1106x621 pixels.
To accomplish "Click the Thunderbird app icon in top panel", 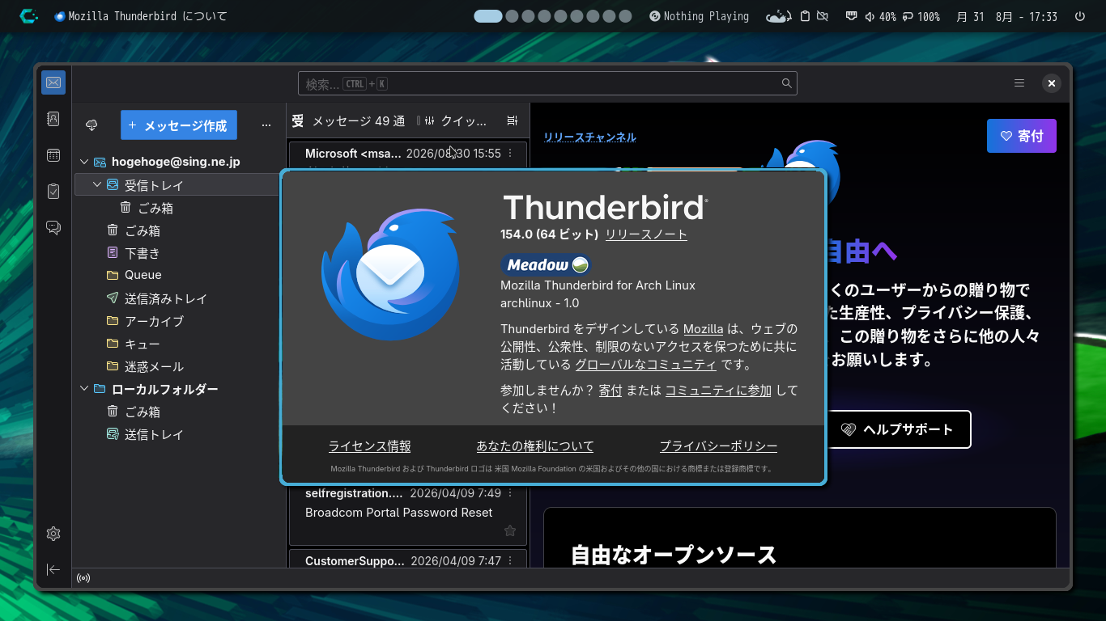I will pos(60,16).
